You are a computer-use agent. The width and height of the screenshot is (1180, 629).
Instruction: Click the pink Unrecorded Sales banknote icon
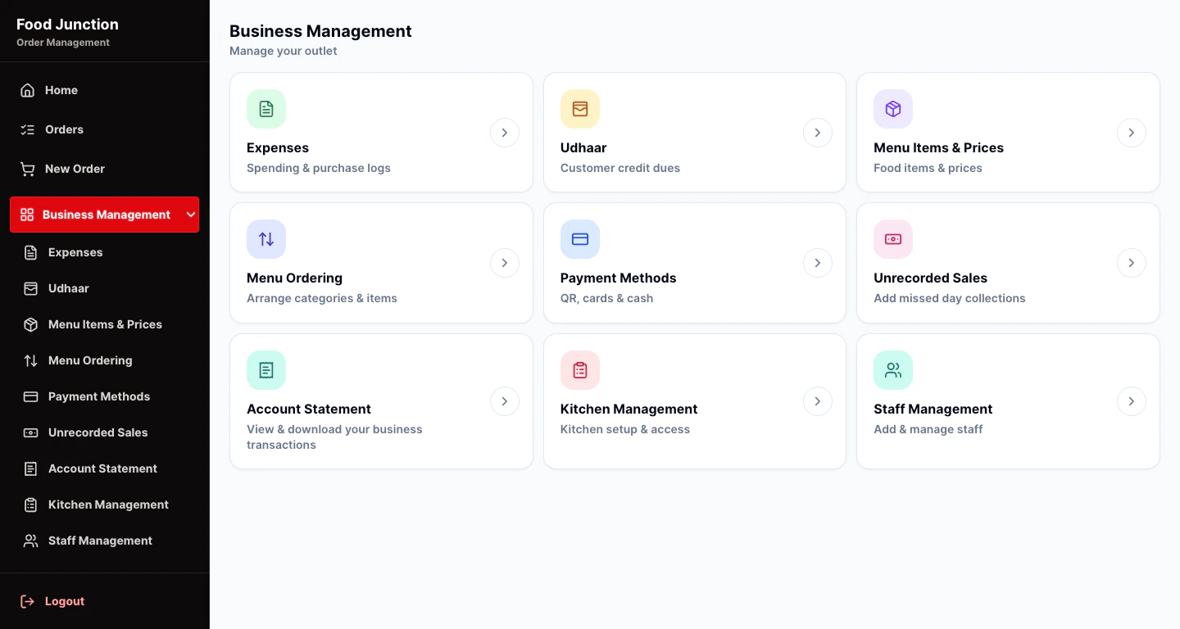(893, 239)
